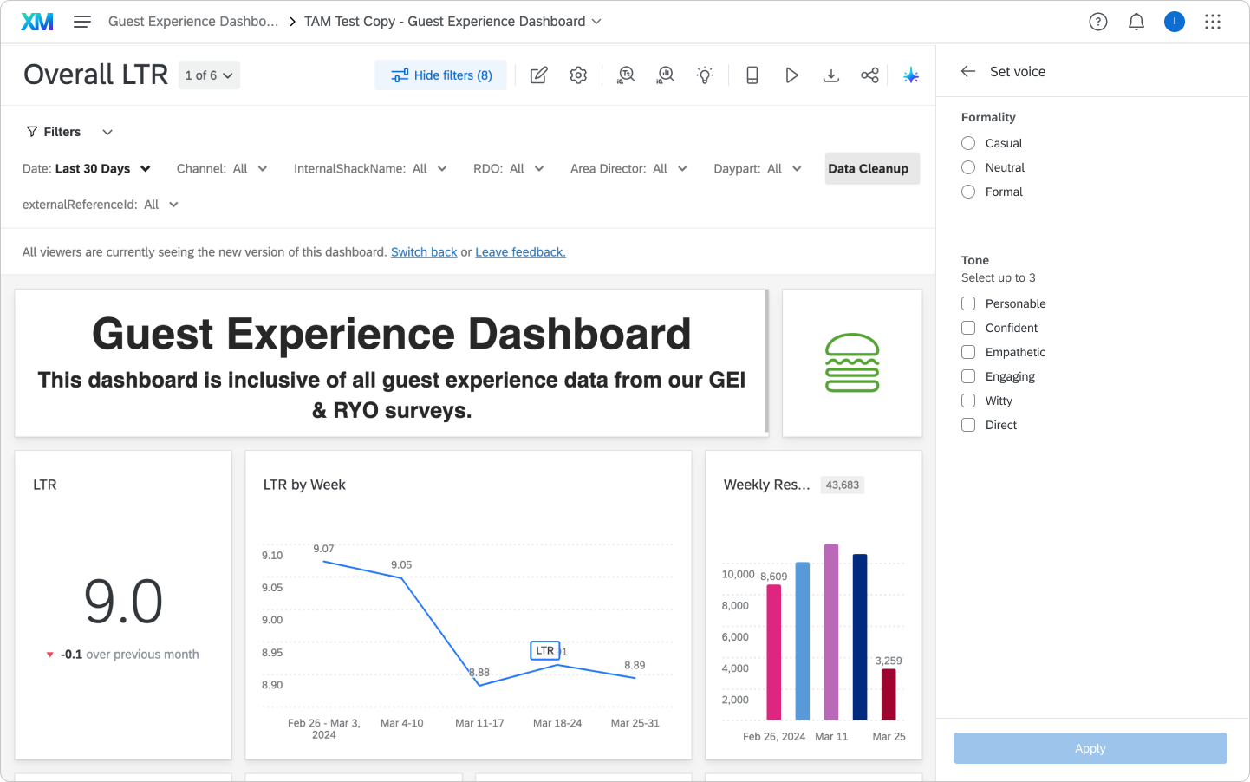Image resolution: width=1250 pixels, height=782 pixels.
Task: Open Area Director filter dropdown
Action: 628,169
